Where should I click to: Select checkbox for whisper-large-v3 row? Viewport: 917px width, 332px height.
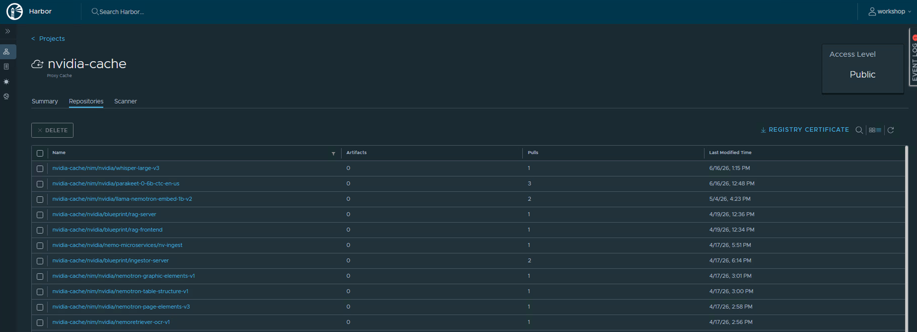click(40, 169)
